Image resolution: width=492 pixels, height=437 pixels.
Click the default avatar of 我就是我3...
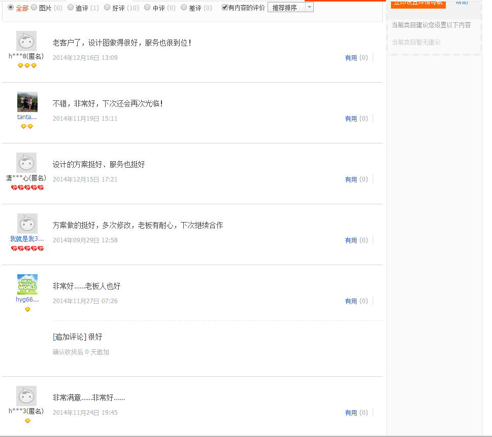pyautogui.click(x=27, y=224)
